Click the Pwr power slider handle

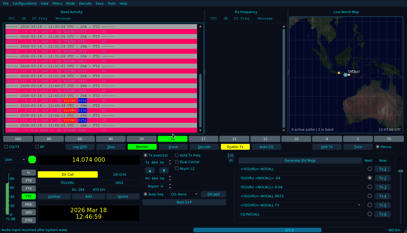coord(401,171)
